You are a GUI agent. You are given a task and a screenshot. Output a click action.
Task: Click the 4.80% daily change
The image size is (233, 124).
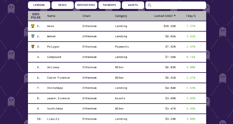coord(191,67)
